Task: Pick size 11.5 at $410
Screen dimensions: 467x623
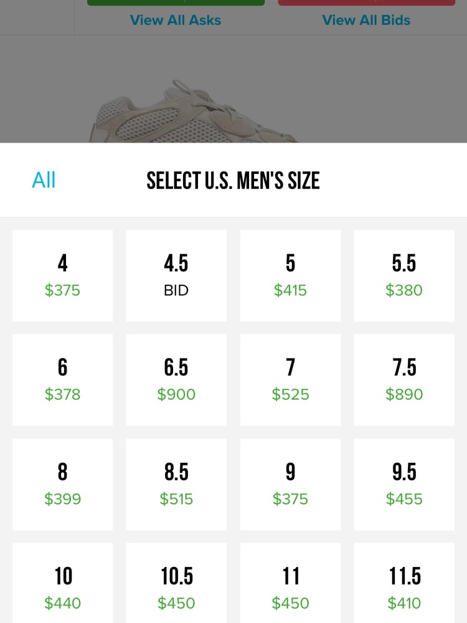Action: (404, 583)
